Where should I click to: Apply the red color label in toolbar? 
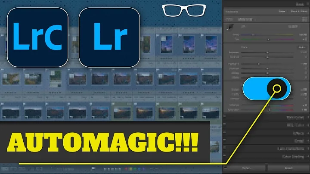tap(126, 169)
